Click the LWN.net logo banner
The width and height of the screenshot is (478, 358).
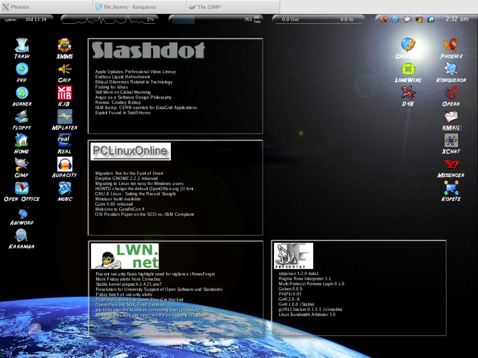pyautogui.click(x=125, y=256)
